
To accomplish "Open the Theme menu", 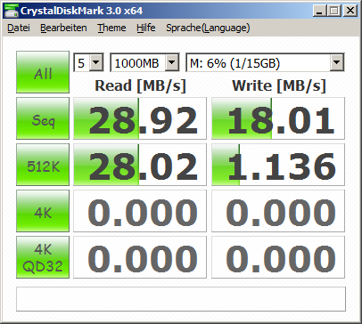I will click(x=111, y=28).
